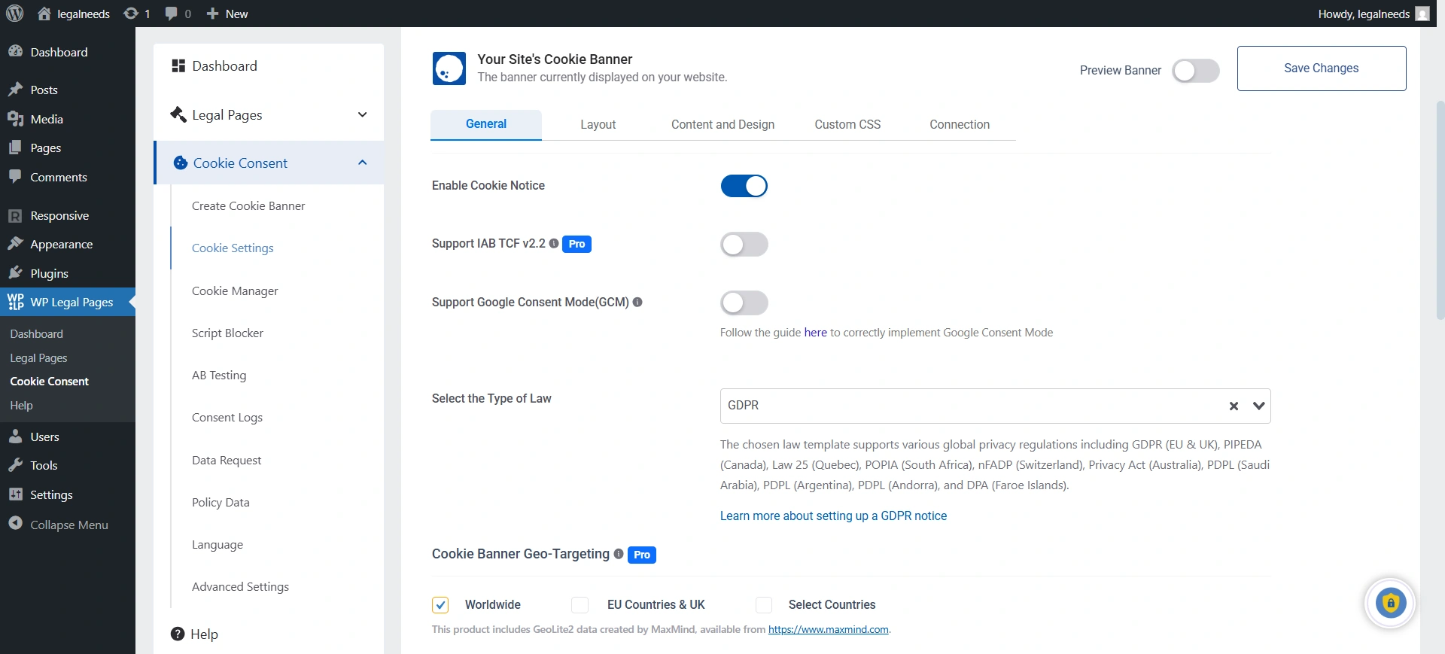Collapse the Cookie Consent menu section
Screen dimensions: 1445x654
[362, 163]
